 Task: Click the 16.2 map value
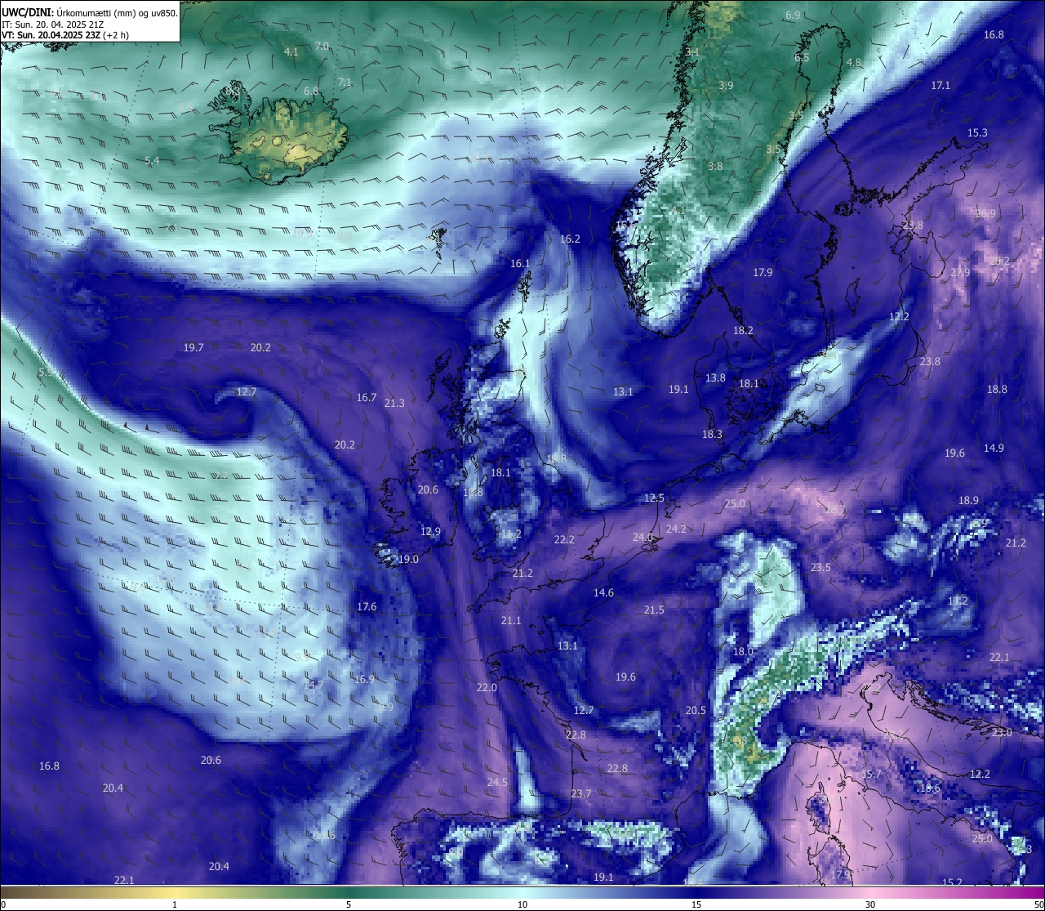pyautogui.click(x=570, y=239)
